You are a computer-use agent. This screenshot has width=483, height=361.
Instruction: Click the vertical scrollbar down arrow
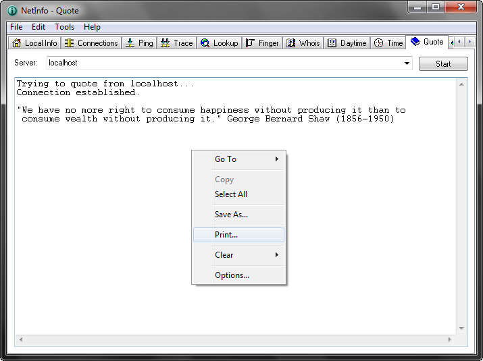(462, 329)
